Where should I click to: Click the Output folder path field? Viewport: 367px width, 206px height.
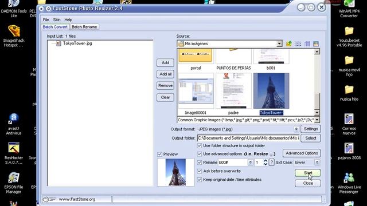coord(248,138)
